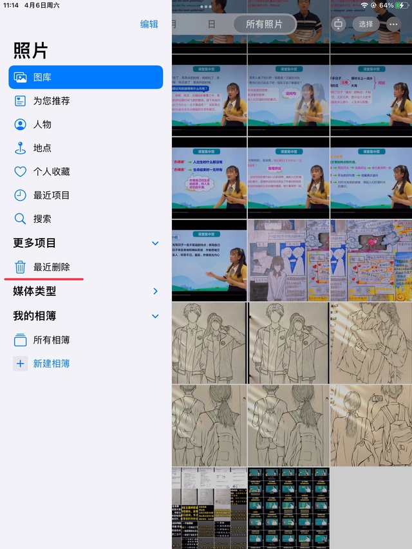Click the 编辑 button in sidebar
This screenshot has width=412, height=549.
149,24
